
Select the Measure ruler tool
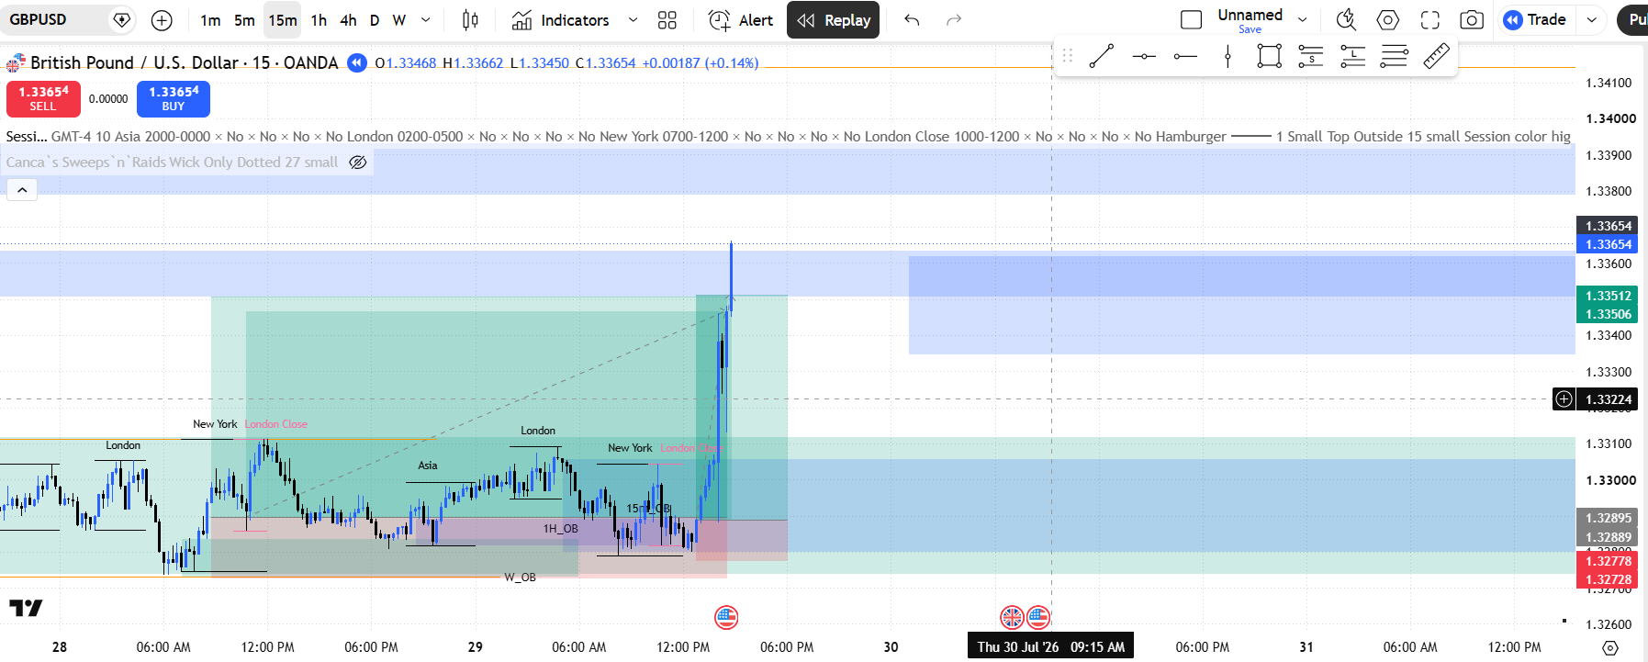(1437, 56)
